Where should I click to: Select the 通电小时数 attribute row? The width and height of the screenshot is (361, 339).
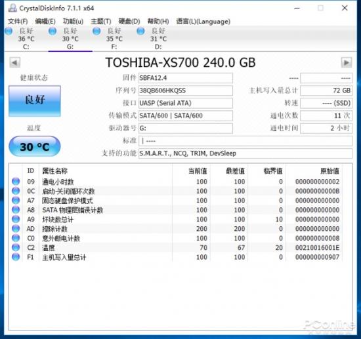coord(177,182)
